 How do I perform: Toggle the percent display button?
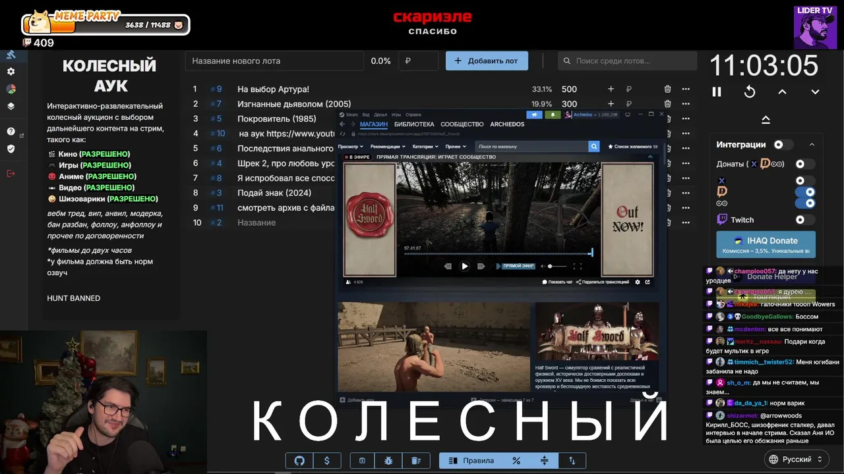click(x=516, y=461)
